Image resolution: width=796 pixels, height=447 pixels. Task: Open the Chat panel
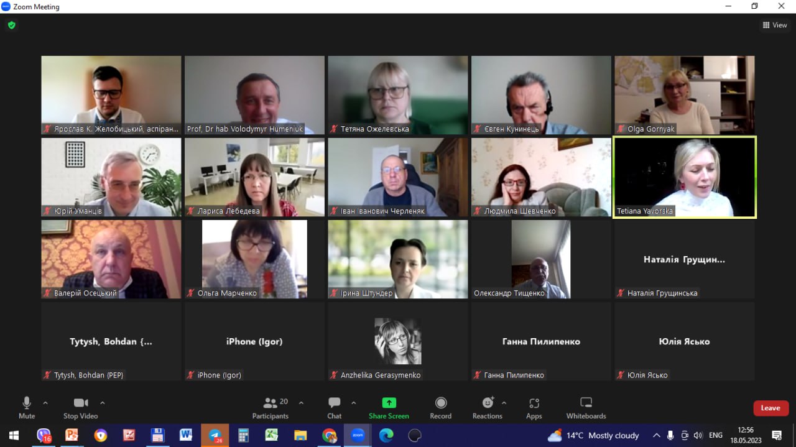[x=335, y=407]
